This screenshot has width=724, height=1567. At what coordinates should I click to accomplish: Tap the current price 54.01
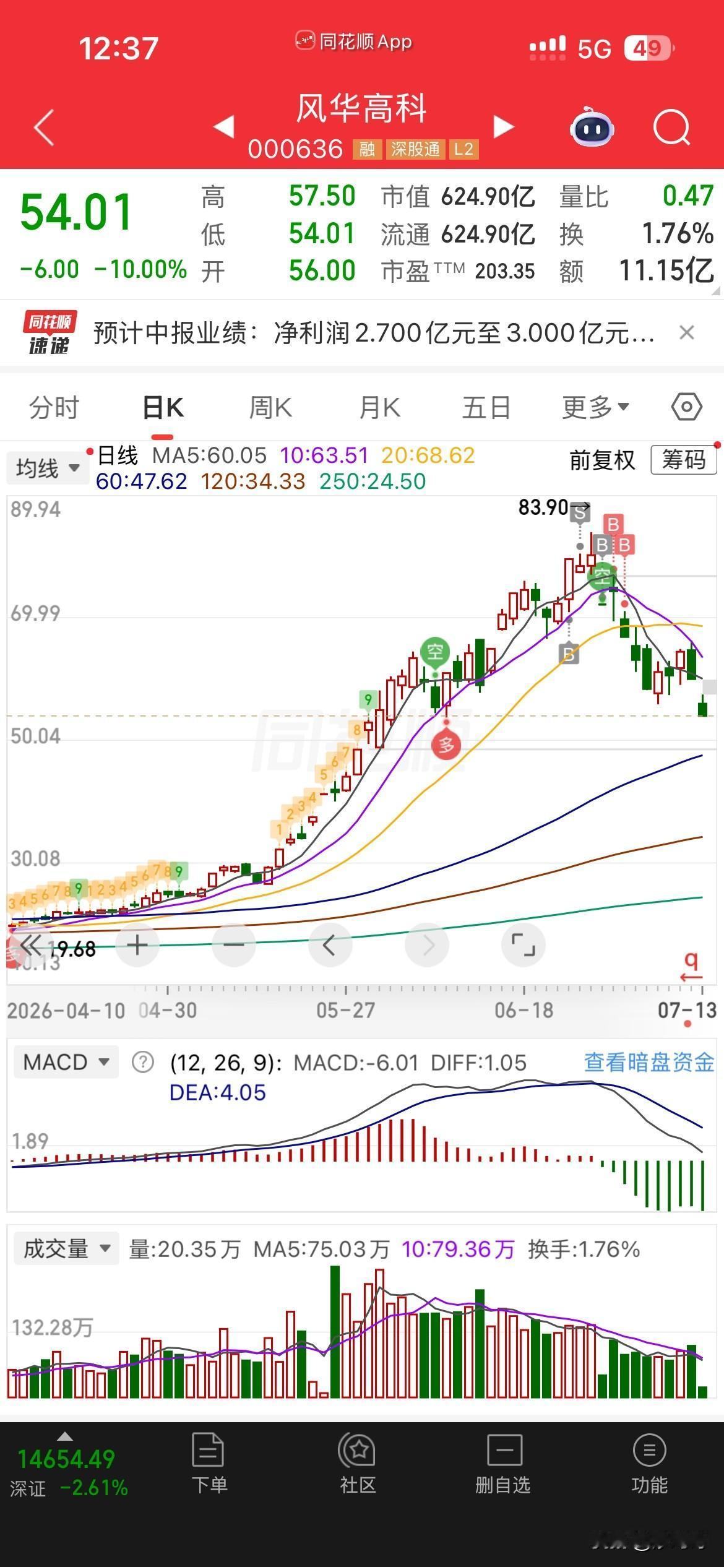[77, 212]
